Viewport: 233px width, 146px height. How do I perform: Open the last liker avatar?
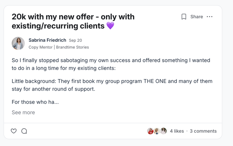(164, 131)
